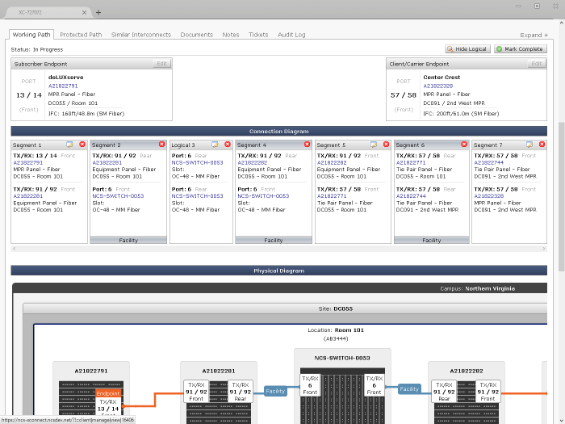Expand Facility bar under Segment 6

[x=432, y=240]
